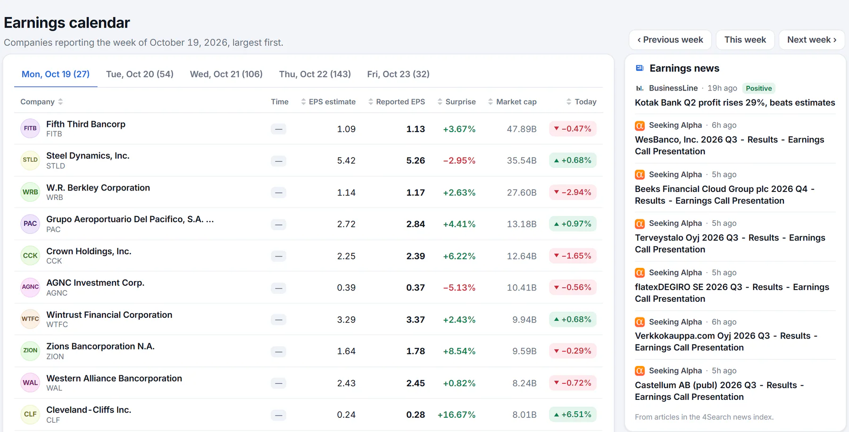The image size is (849, 432).
Task: Click the 5.26 reported EPS value
Action: (x=416, y=161)
